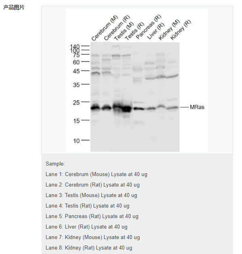Select Lane 7 Kidney (Mouse) Lysate line
The height and width of the screenshot is (254, 242).
[93, 237]
